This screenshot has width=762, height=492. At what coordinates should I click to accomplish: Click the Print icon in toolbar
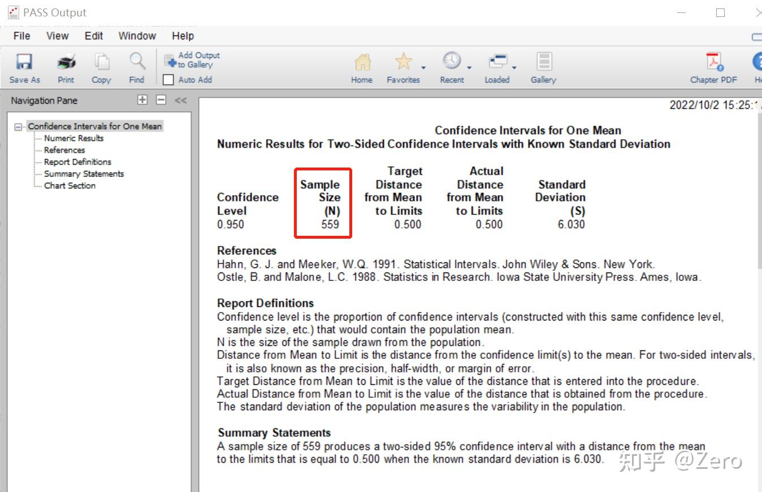[66, 62]
